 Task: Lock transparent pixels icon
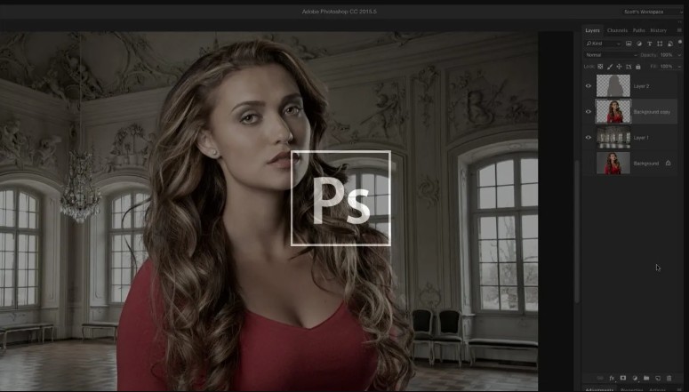pyautogui.click(x=600, y=67)
